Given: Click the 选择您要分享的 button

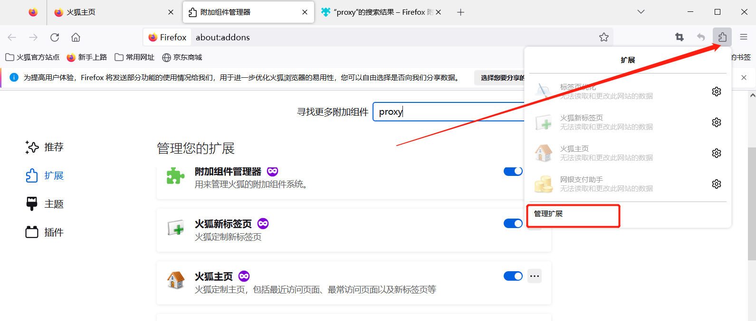Looking at the screenshot, I should click(x=499, y=78).
